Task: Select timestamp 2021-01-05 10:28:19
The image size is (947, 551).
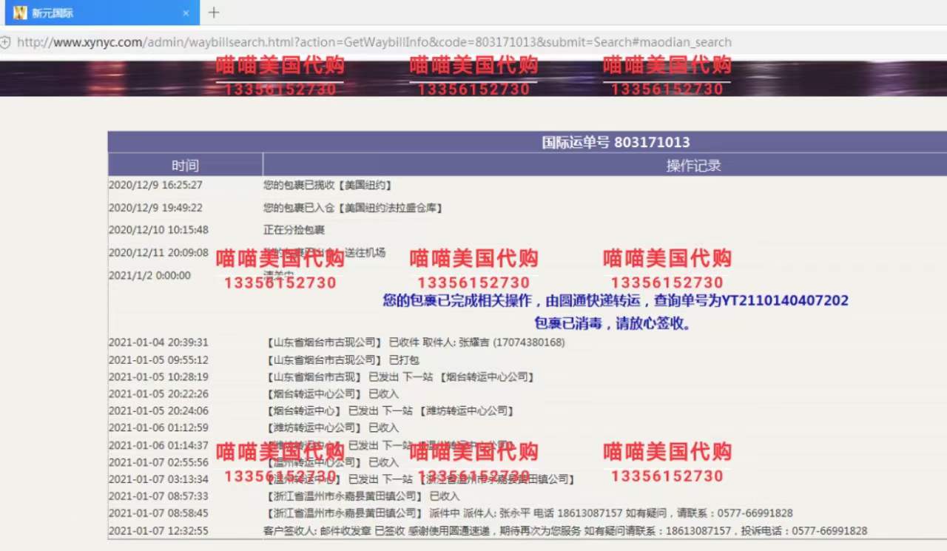Action: click(x=158, y=377)
